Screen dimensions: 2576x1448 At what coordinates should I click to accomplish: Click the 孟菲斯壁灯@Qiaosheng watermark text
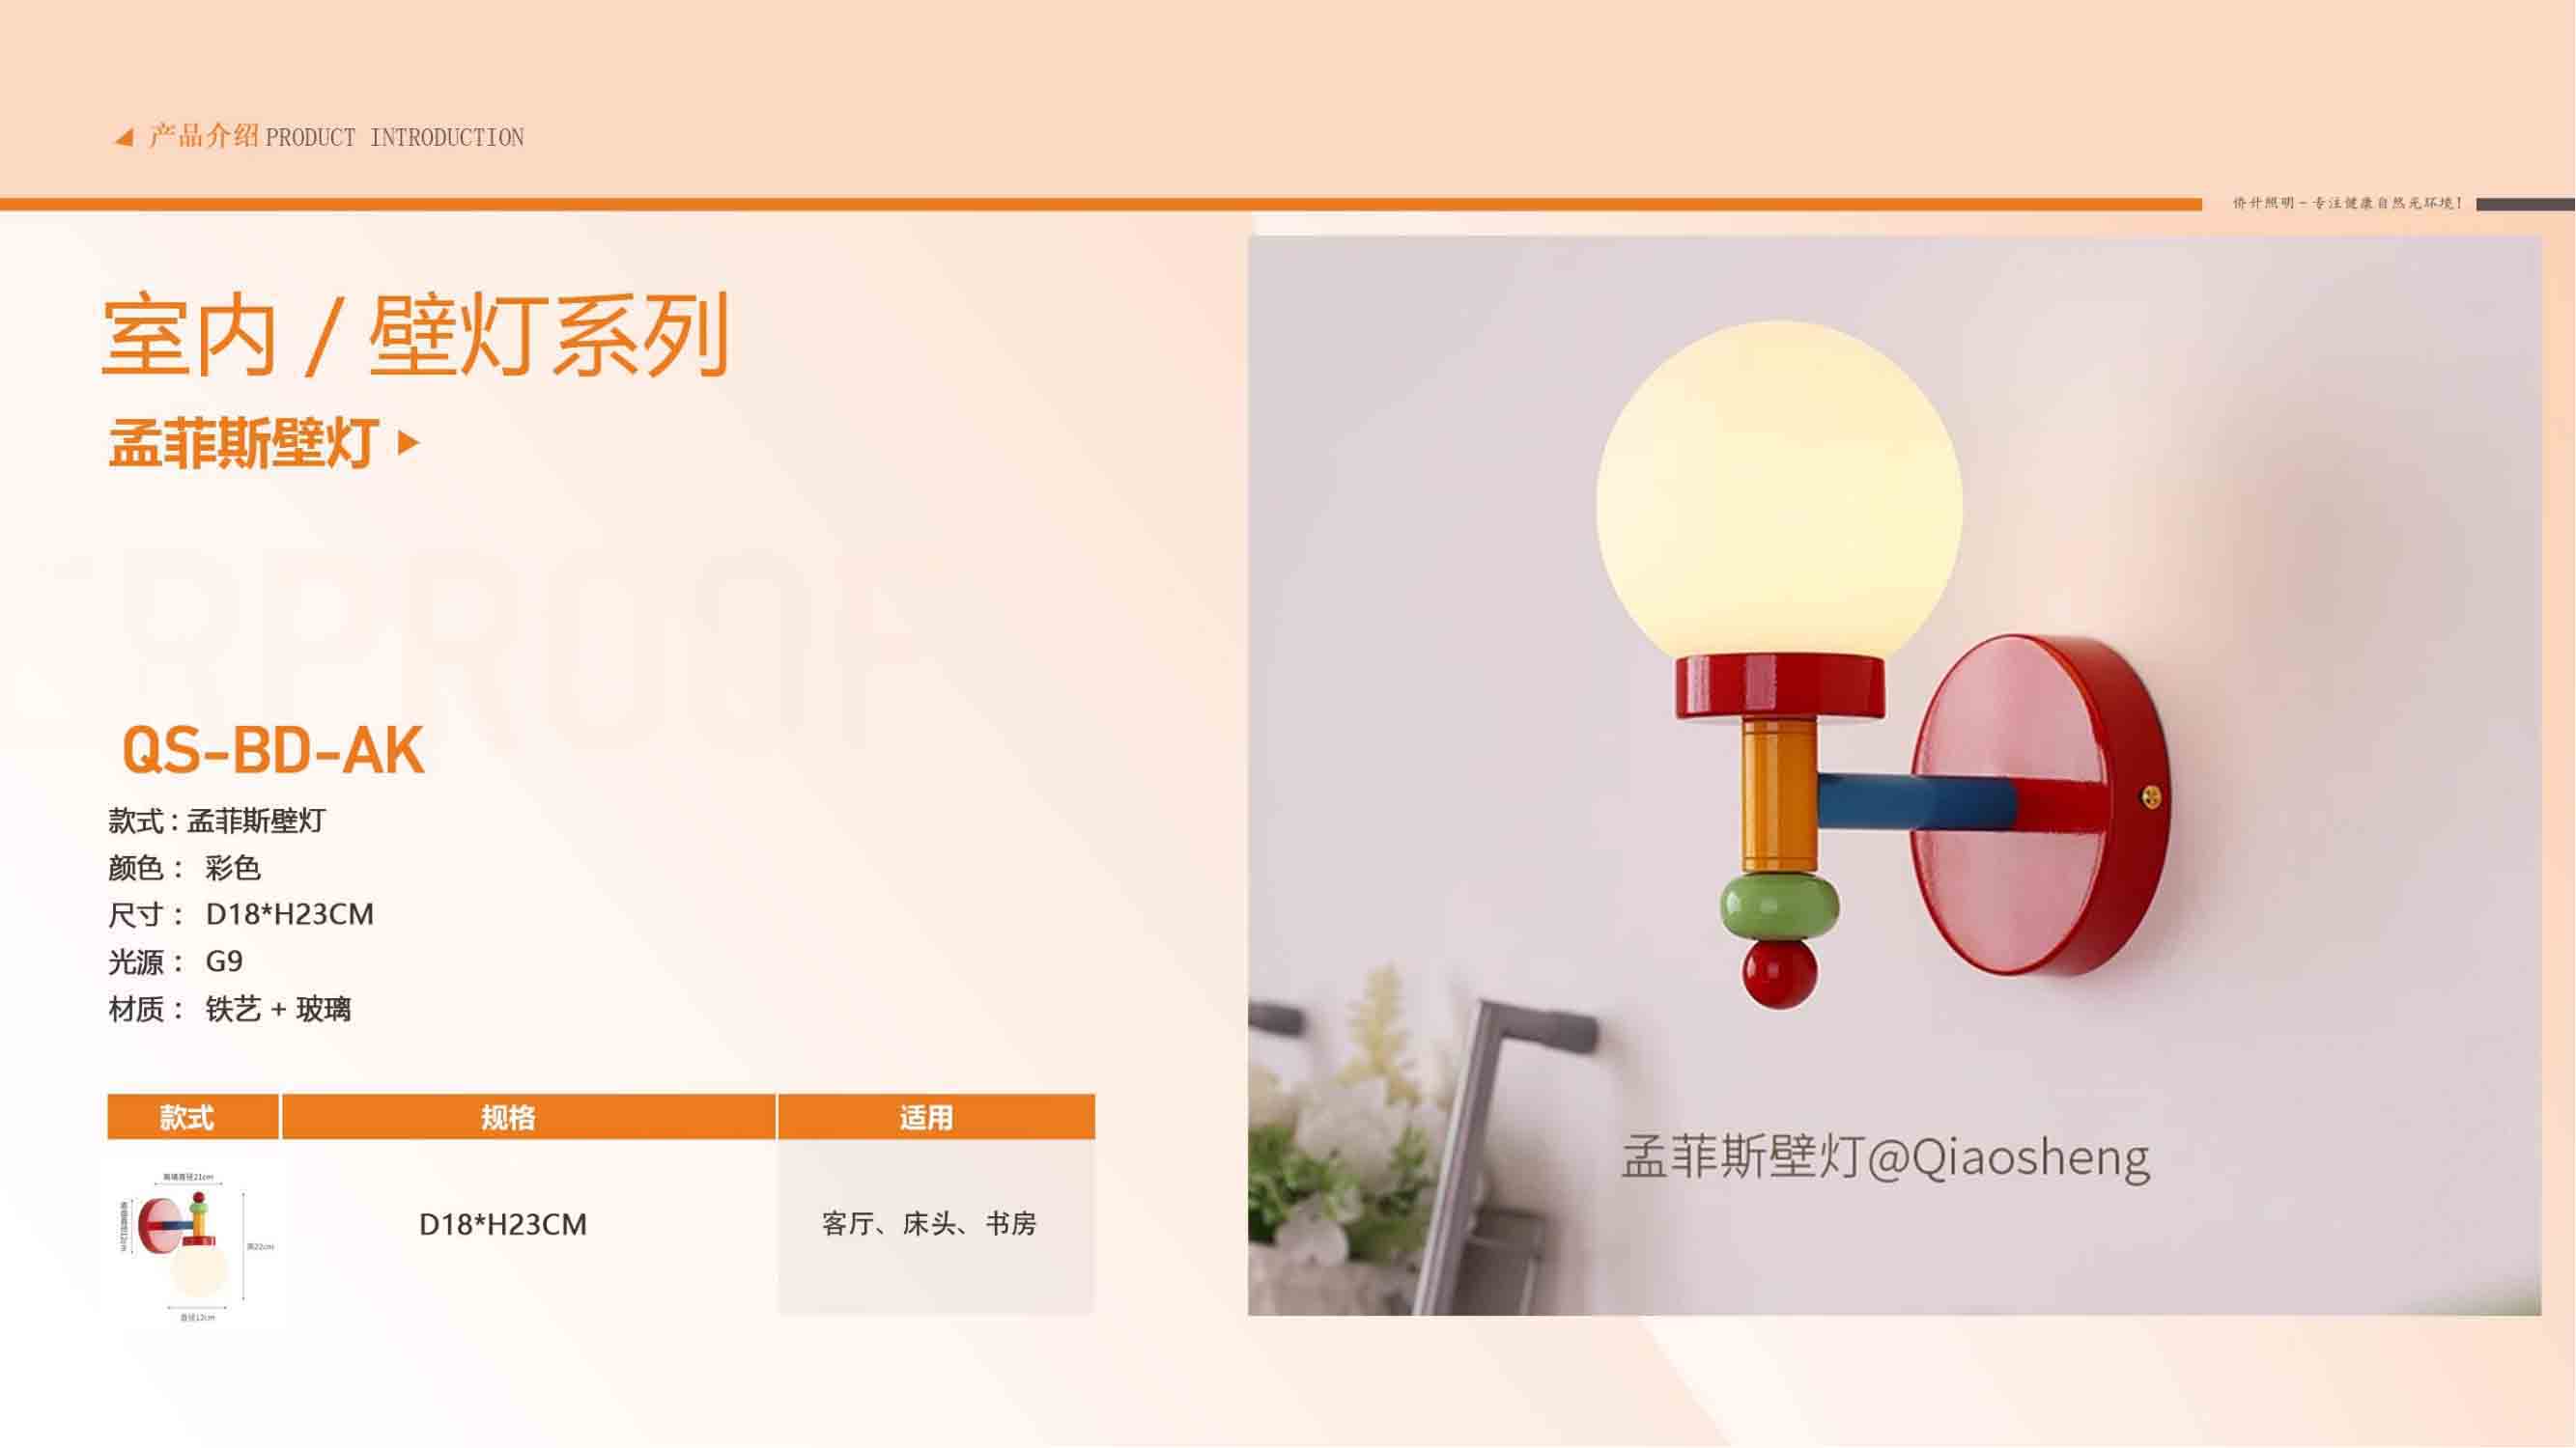[x=1885, y=1157]
